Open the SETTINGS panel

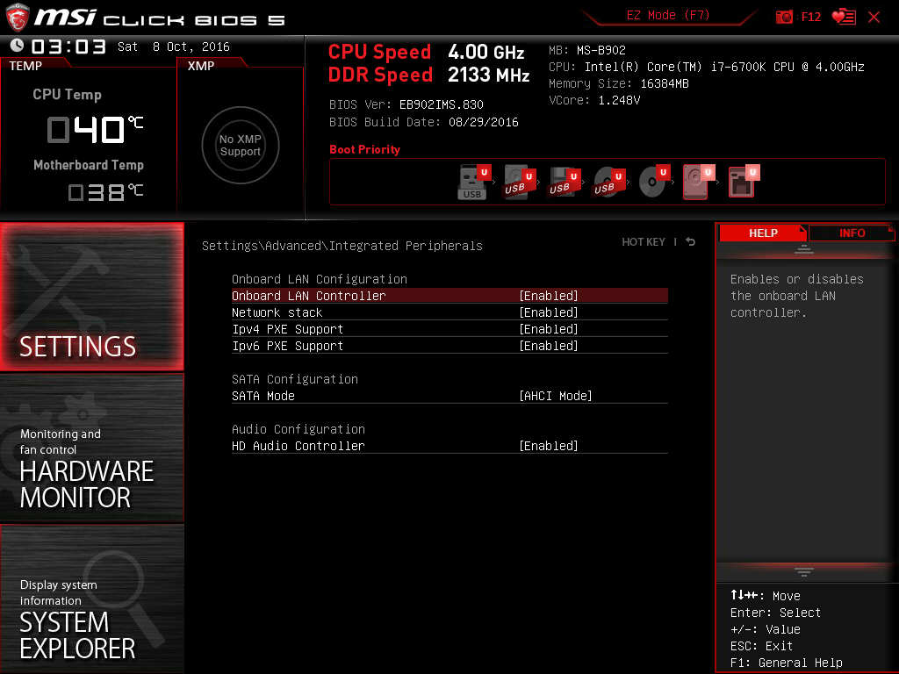point(91,297)
